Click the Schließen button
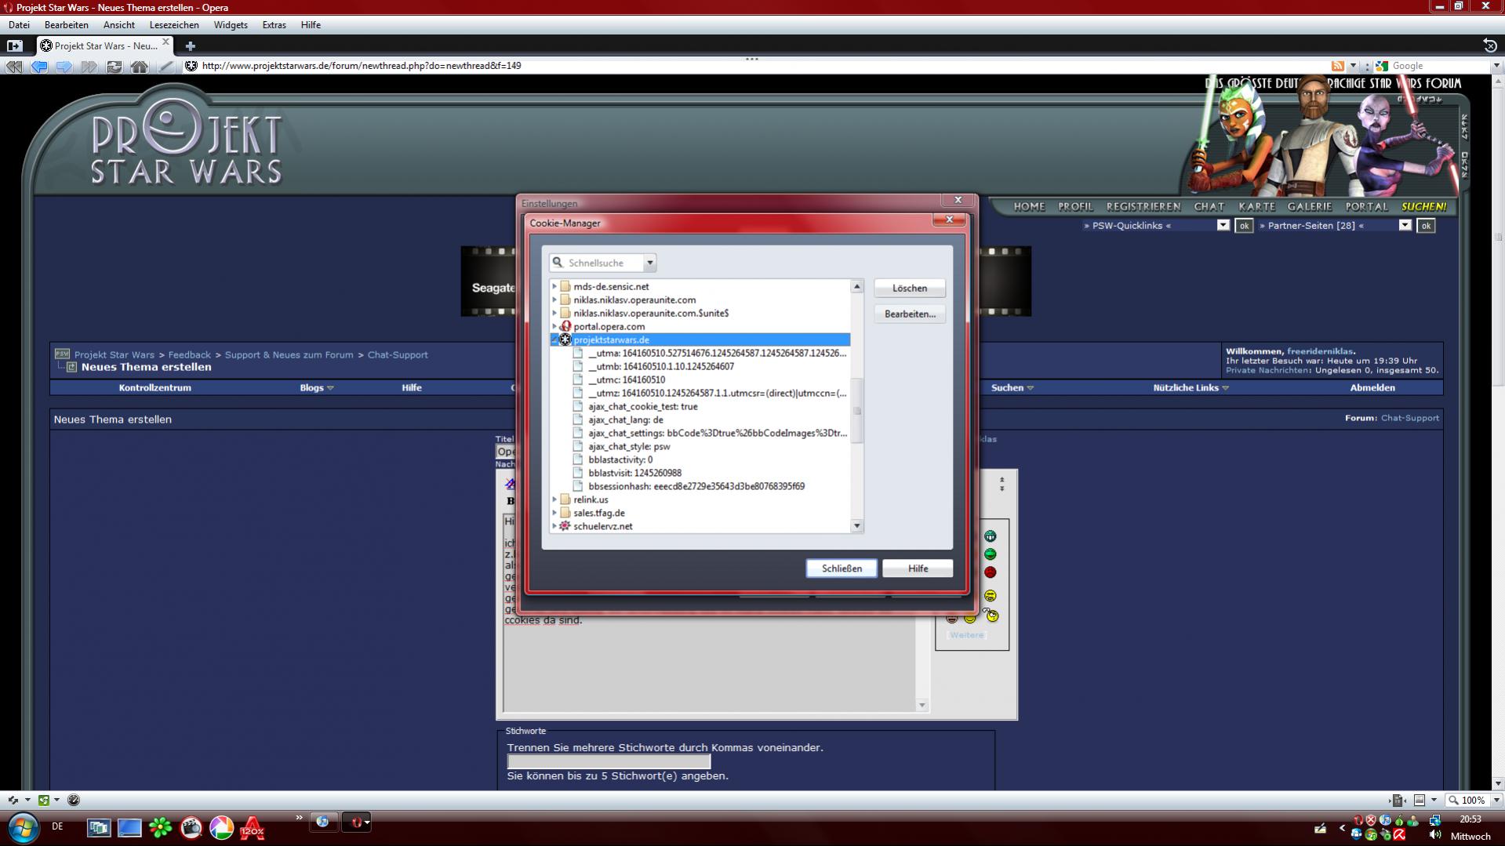 click(x=842, y=569)
